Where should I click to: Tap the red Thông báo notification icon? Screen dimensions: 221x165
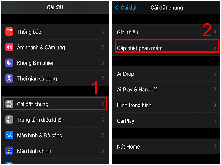tap(9, 32)
